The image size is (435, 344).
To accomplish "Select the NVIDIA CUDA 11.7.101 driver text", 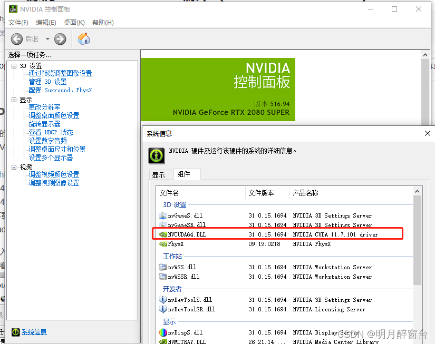I will pos(335,234).
